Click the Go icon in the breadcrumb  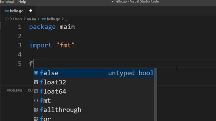pyautogui.click(x=44, y=19)
